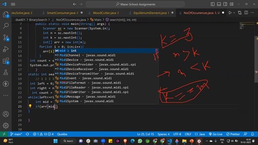Click BinarySearch breadcrumb
This screenshot has height=145, width=258.
[38, 20]
